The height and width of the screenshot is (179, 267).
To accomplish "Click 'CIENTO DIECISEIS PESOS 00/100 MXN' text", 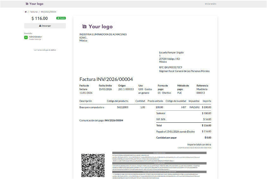I will pos(195,148).
